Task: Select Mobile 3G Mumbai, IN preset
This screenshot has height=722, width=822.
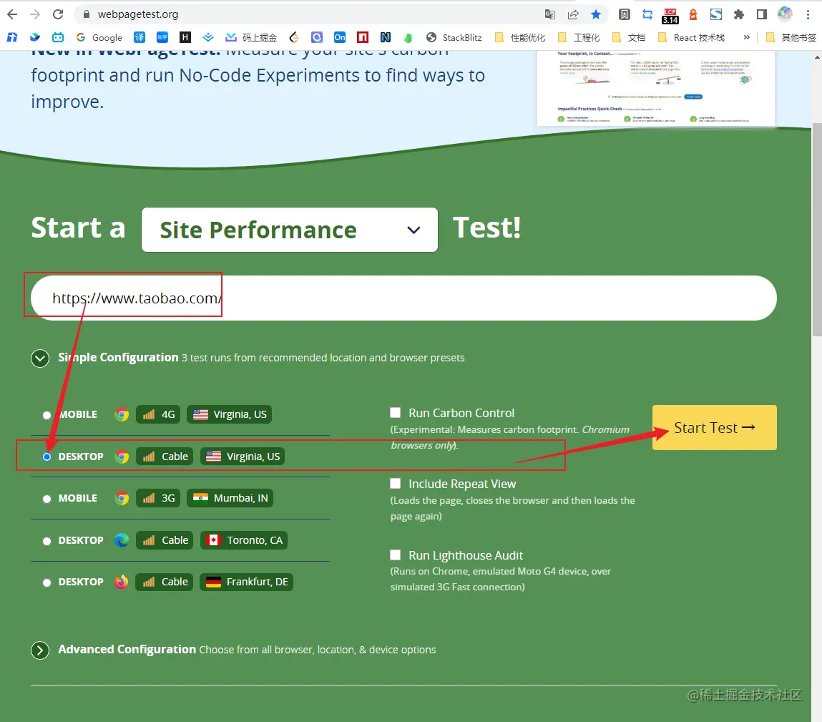Action: click(47, 499)
